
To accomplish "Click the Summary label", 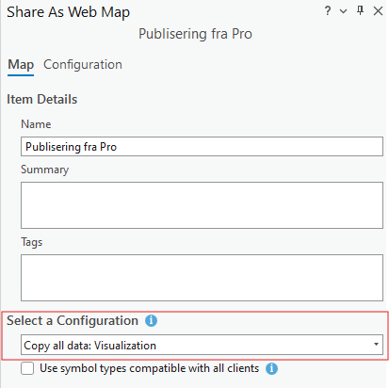I will coord(45,170).
